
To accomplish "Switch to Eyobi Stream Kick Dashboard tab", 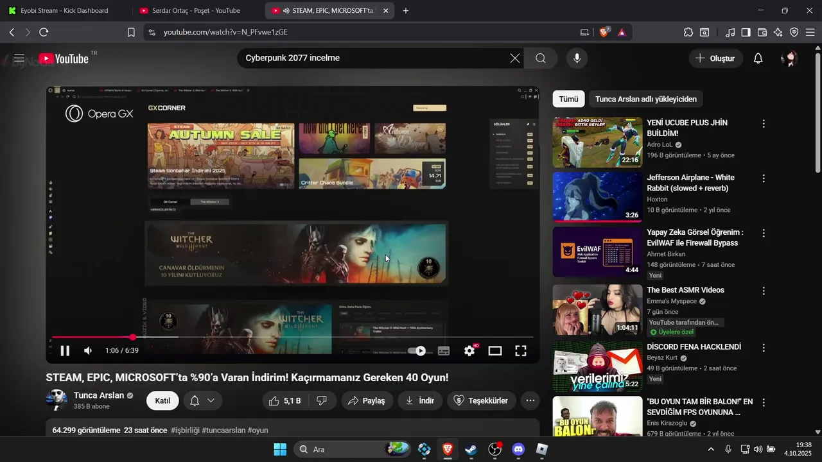I will 64,10.
